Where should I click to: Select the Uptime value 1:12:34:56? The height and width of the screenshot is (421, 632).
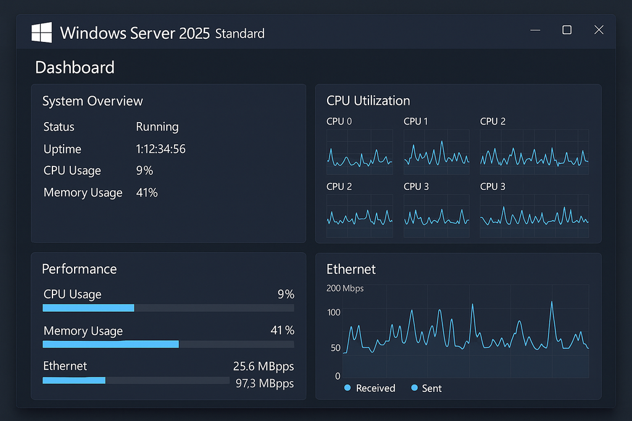(160, 149)
